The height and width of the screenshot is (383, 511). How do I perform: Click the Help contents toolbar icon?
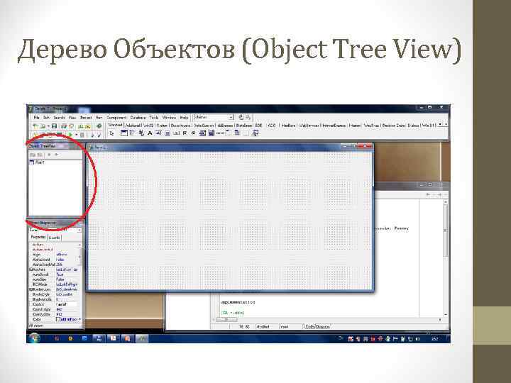point(99,126)
